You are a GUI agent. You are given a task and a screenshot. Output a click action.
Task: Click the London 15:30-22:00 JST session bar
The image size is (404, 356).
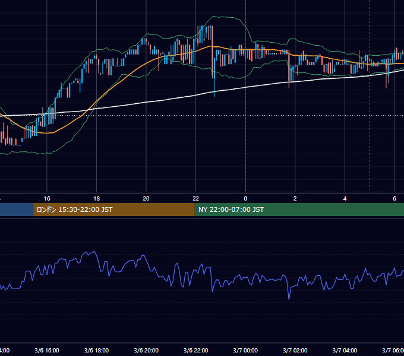pos(114,209)
